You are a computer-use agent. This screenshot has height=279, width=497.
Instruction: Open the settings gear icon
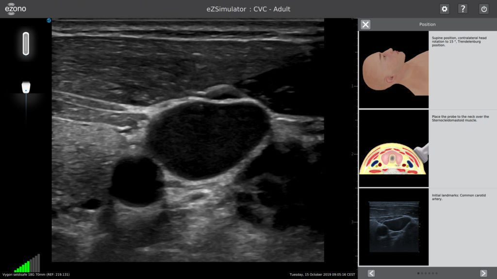click(x=444, y=9)
